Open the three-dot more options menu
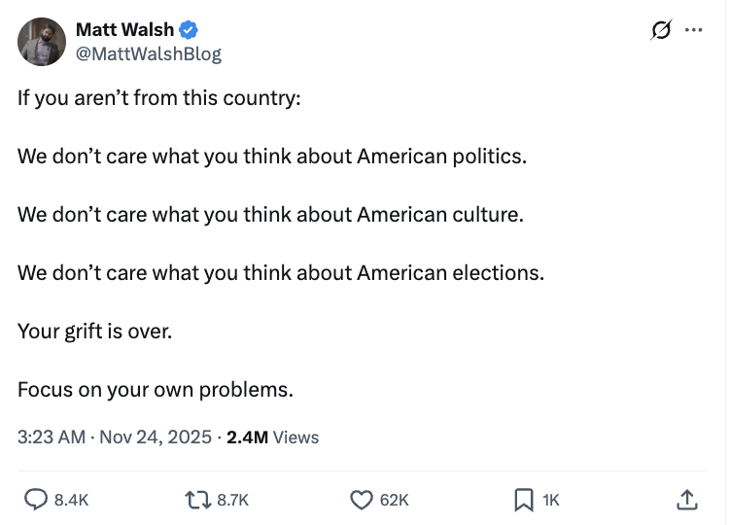Screen dimensions: 729x525 (x=693, y=30)
